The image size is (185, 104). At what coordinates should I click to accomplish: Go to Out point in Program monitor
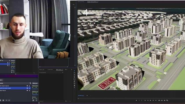pos(156,101)
